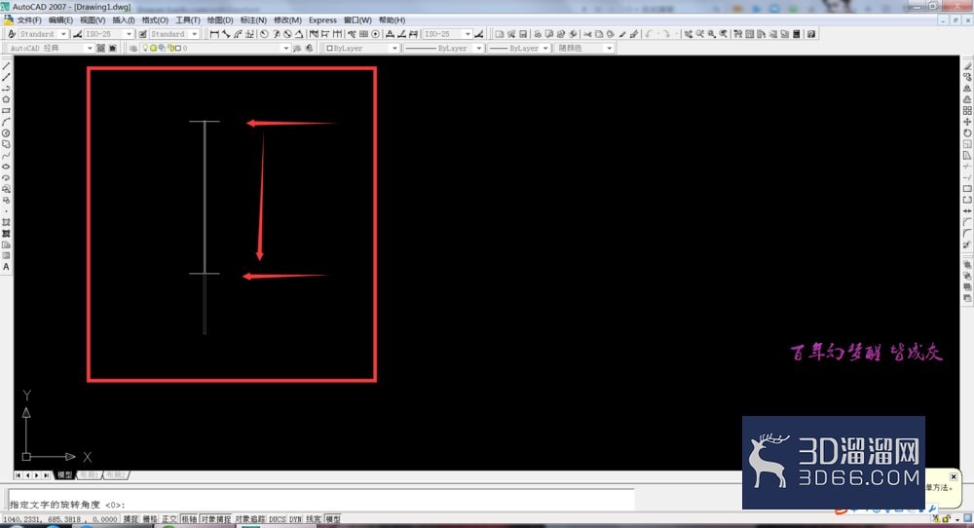Select the angular dimension tool
Image resolution: width=974 pixels, height=528 pixels.
coord(299,34)
